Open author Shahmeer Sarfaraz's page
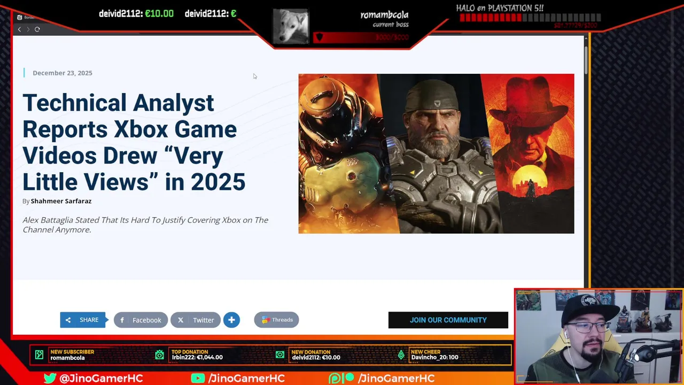 pos(61,201)
